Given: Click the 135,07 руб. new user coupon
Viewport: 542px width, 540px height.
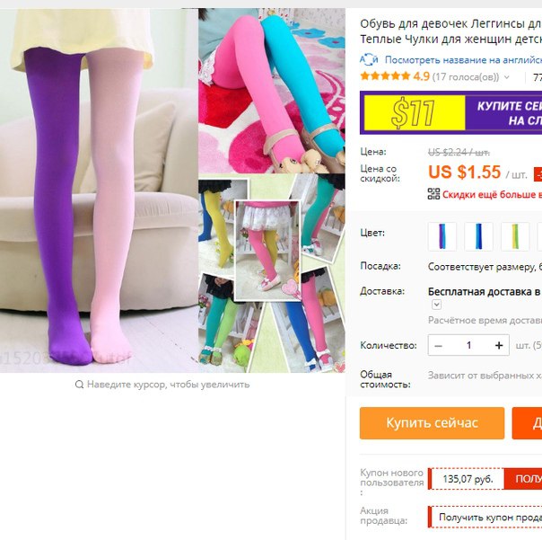Looking at the screenshot, I should pyautogui.click(x=468, y=479).
